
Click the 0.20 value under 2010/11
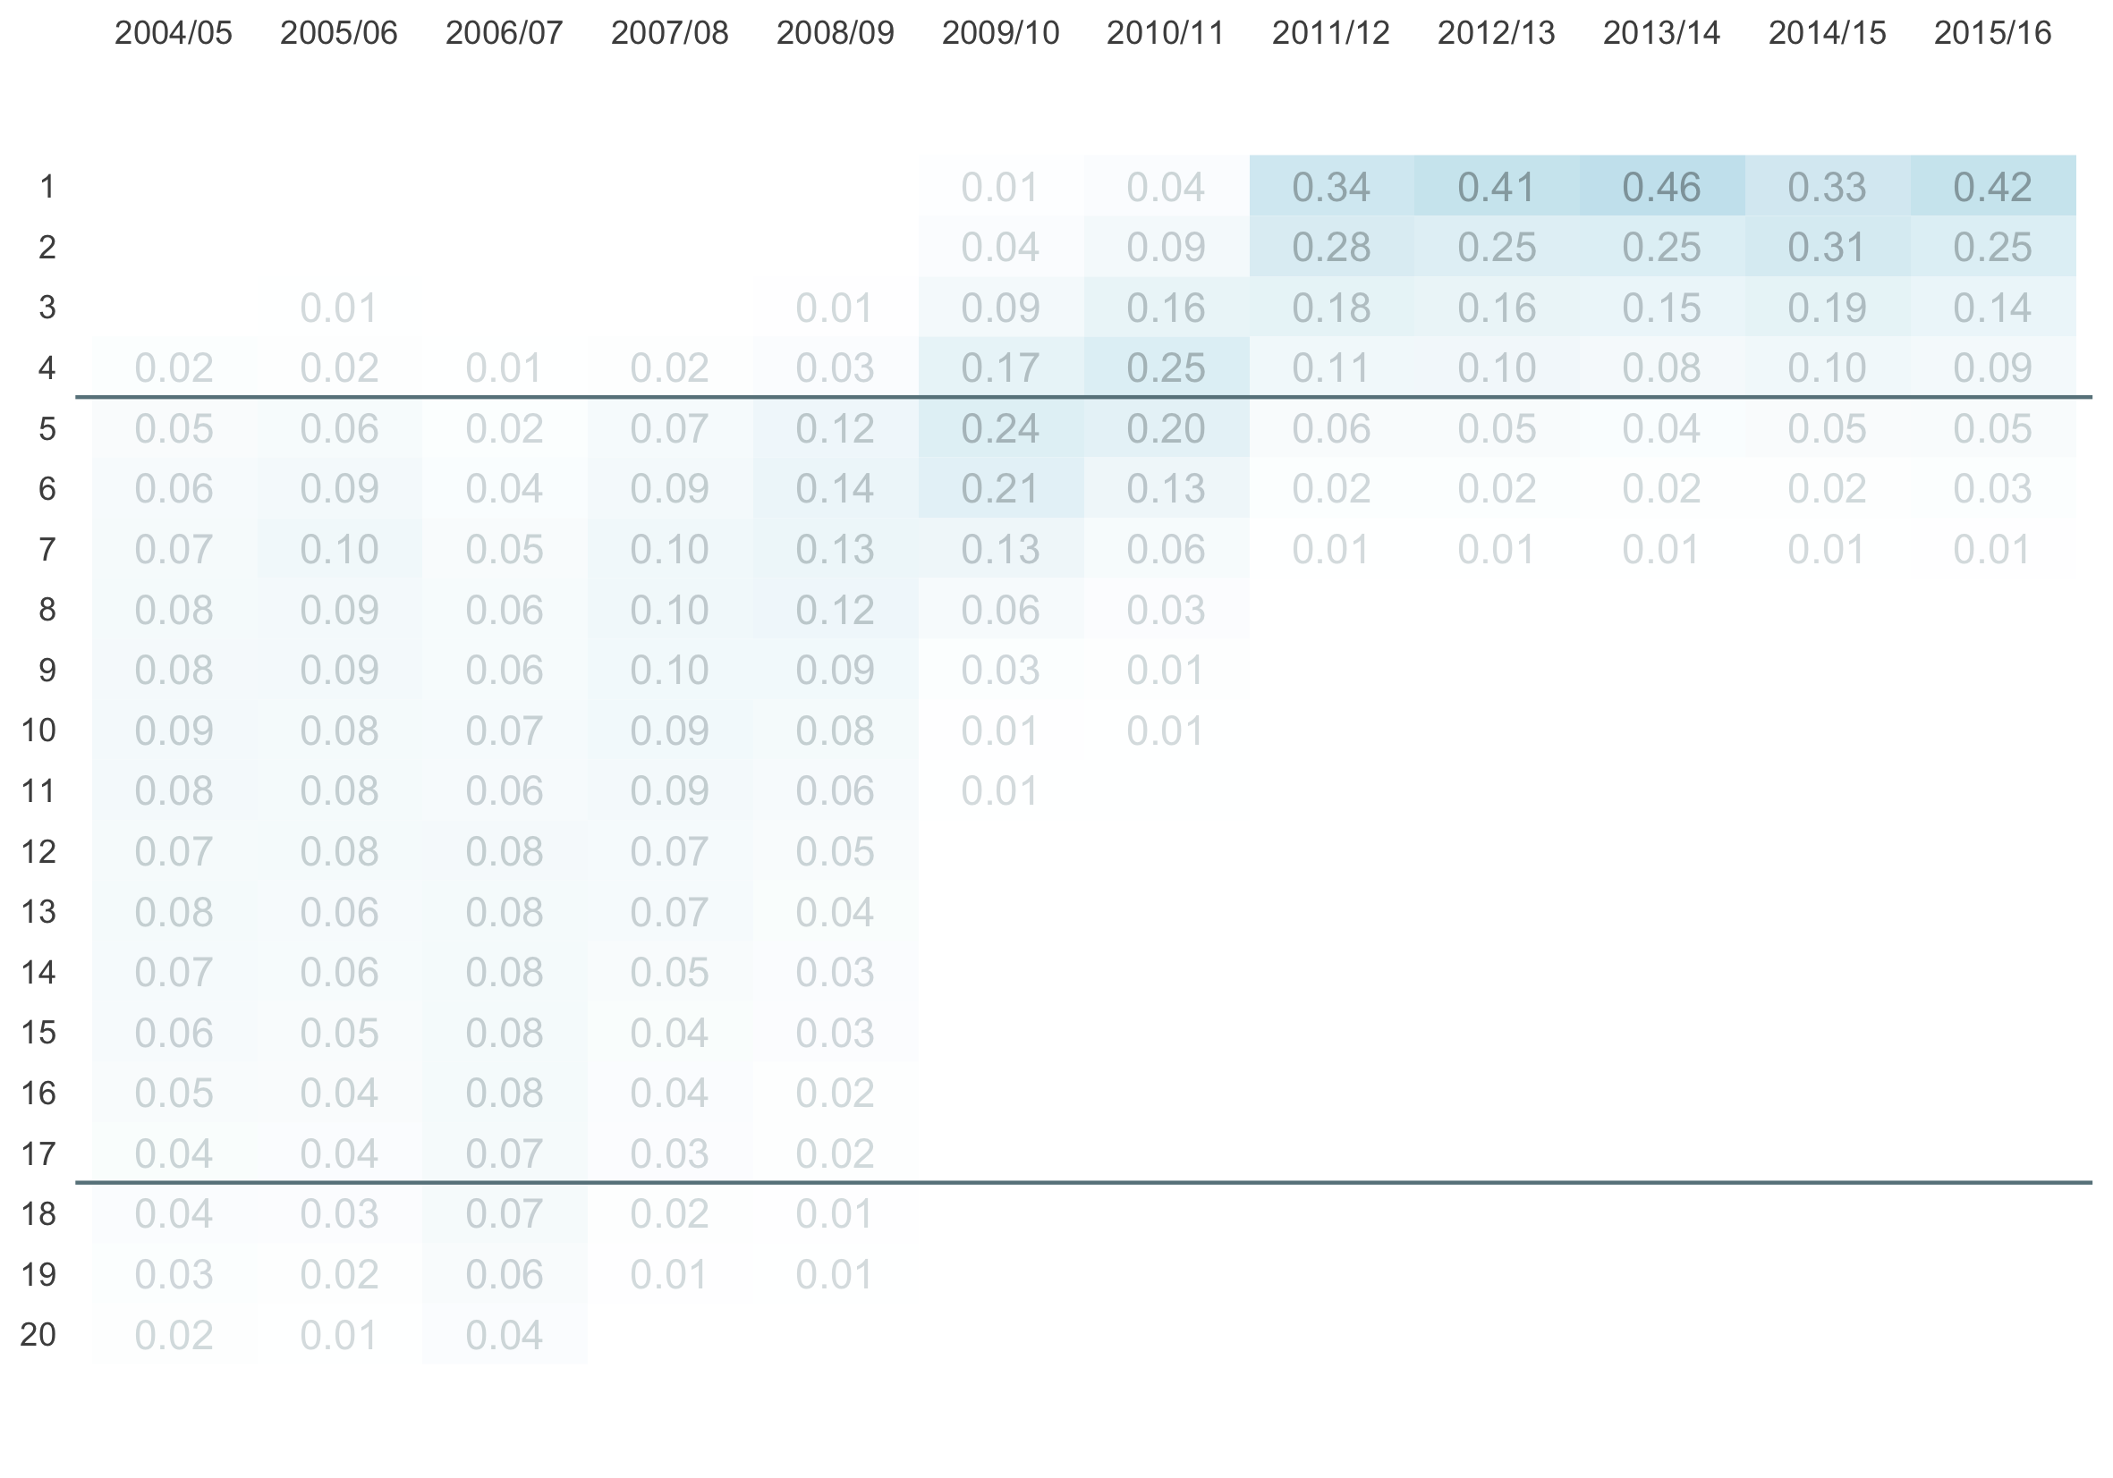point(1165,428)
